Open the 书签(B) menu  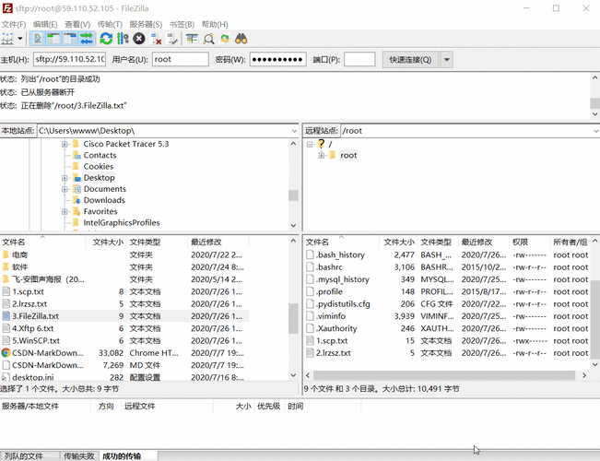[x=182, y=24]
